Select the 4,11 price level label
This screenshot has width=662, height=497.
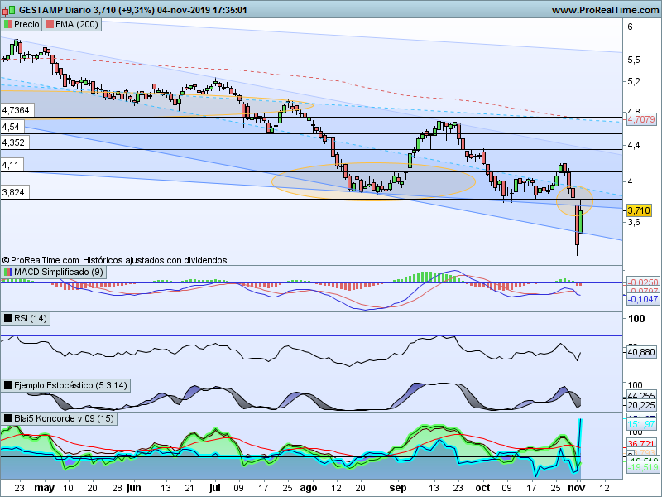click(12, 165)
